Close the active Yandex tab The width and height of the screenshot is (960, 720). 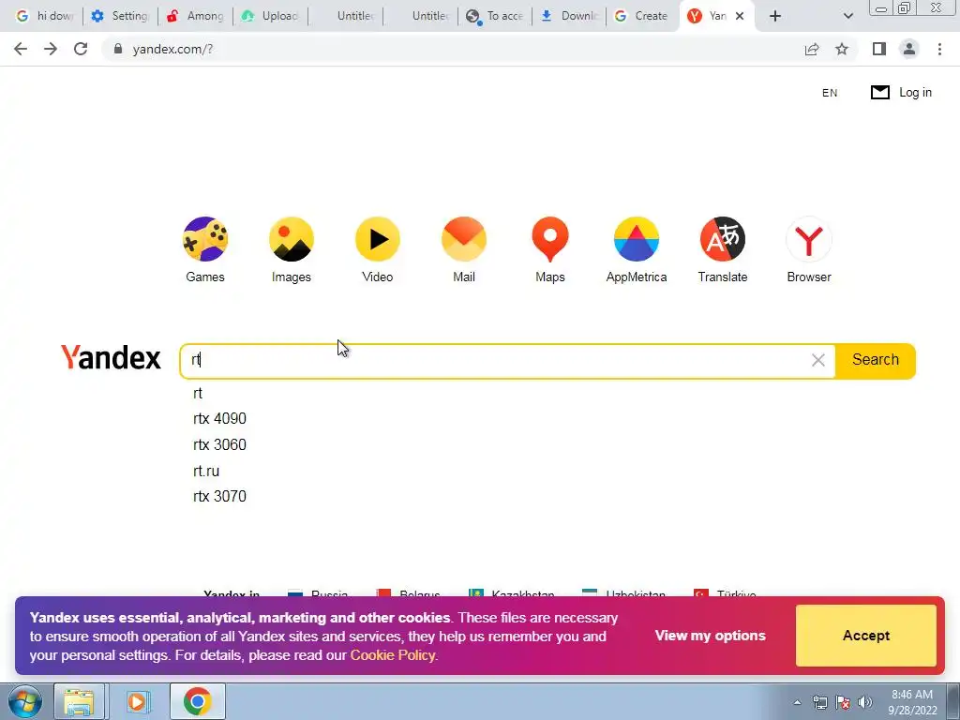pos(740,16)
